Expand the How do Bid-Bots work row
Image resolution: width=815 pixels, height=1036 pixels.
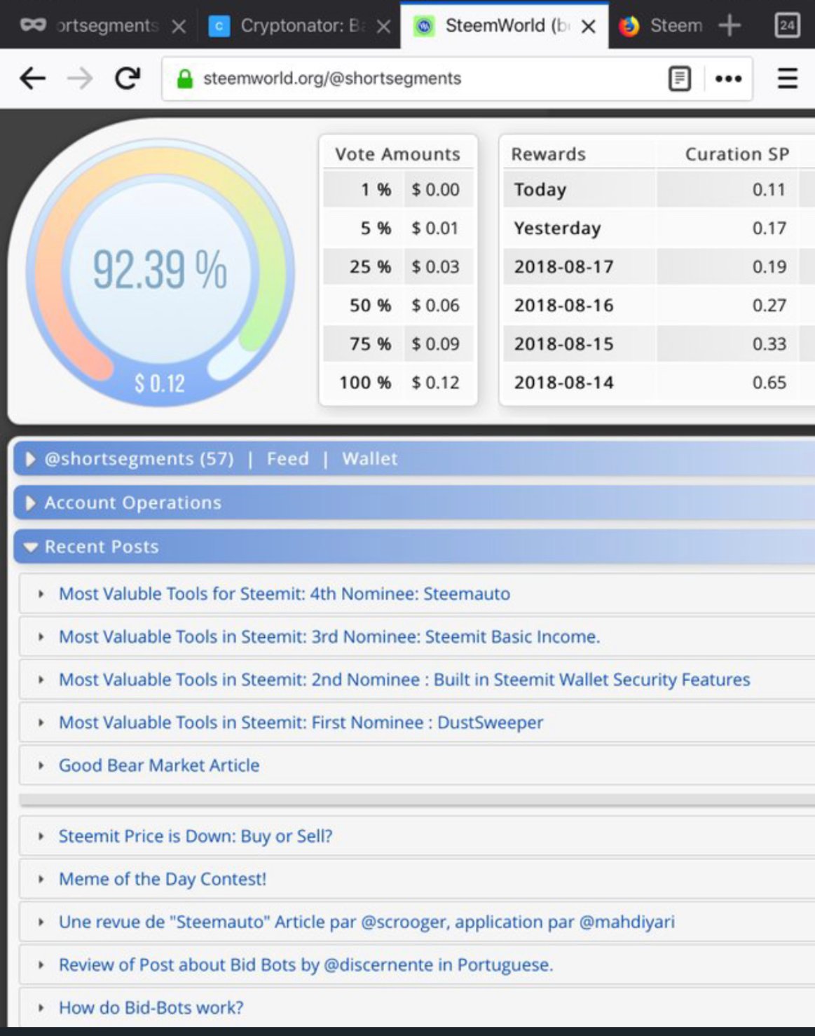click(41, 1007)
